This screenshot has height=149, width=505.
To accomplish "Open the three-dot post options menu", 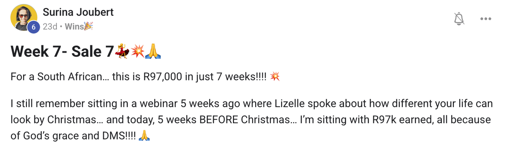I will click(x=485, y=19).
